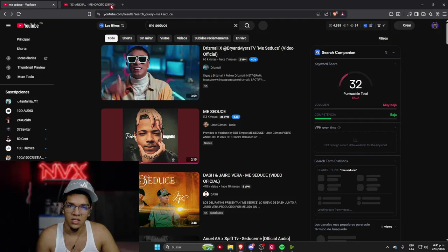Viewport: 448px width, 252px height.
Task: Go back to the previous page
Action: pos(5,14)
